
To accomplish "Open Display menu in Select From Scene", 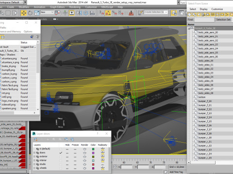I will click(203, 9).
